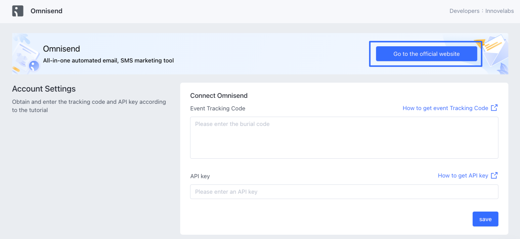
Task: Focus the Event Tracking Code text area
Action: click(x=344, y=138)
